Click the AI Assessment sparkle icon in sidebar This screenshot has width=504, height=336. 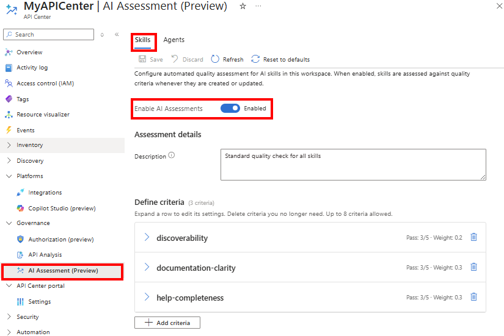[20, 270]
